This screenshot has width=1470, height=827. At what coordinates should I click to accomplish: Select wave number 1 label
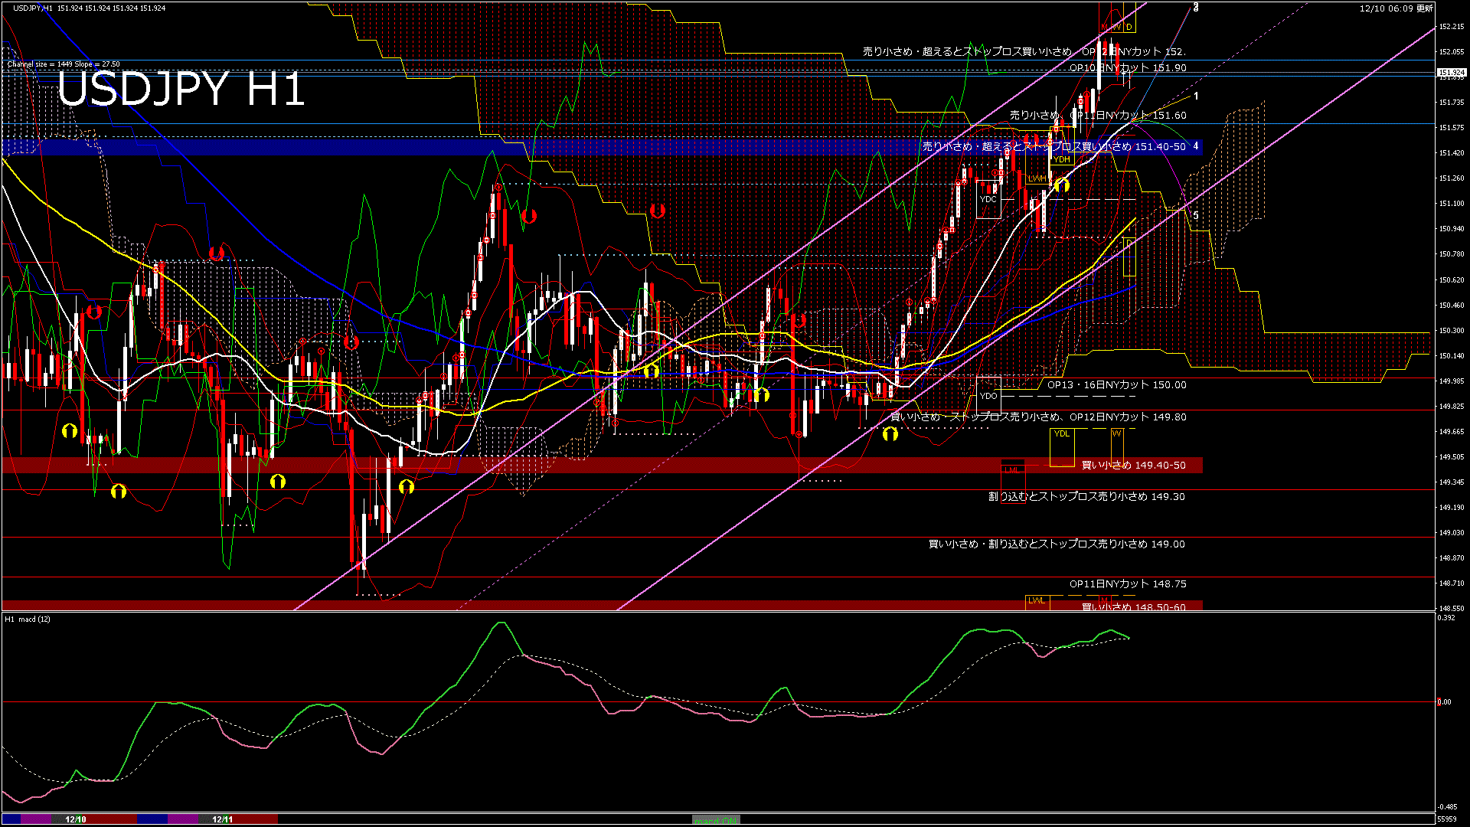click(1196, 96)
